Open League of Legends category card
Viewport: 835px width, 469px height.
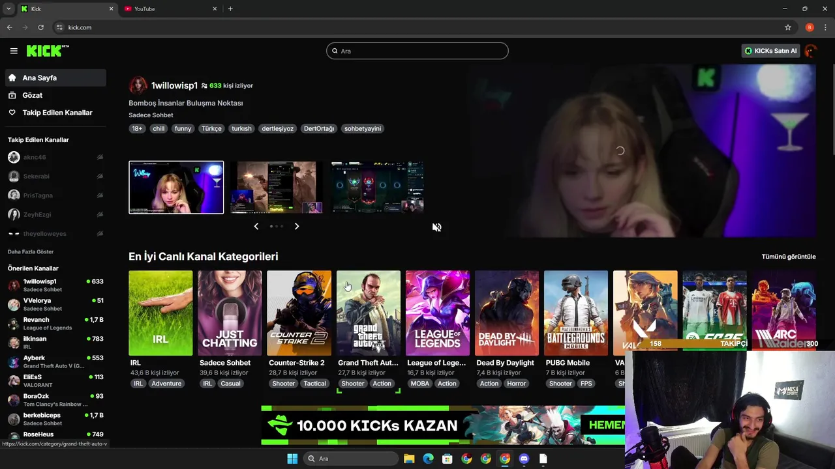coord(438,313)
